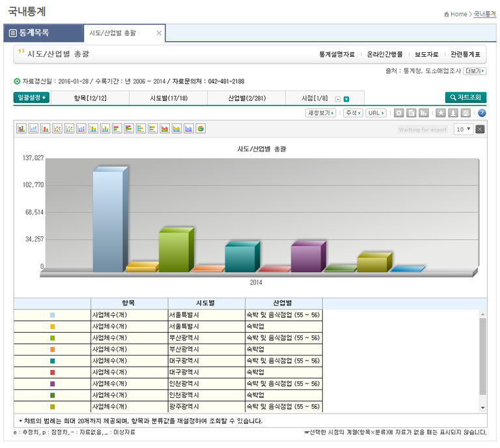This screenshot has width=500, height=448.
Task: Expand the 일괄설정 + button
Action: pos(31,98)
